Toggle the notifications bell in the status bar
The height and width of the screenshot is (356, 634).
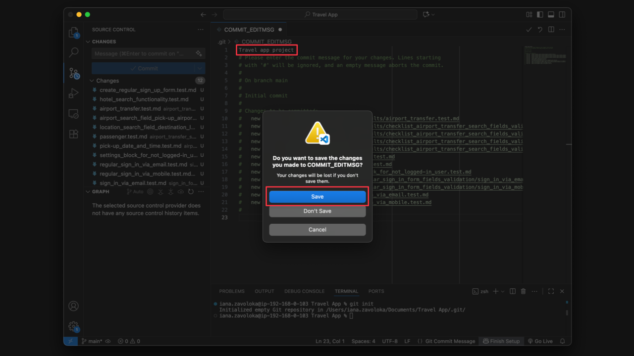pyautogui.click(x=562, y=341)
